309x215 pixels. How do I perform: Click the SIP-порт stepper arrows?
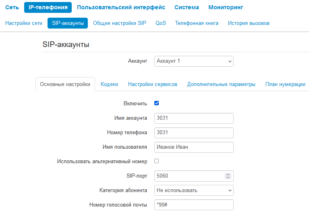(x=228, y=176)
